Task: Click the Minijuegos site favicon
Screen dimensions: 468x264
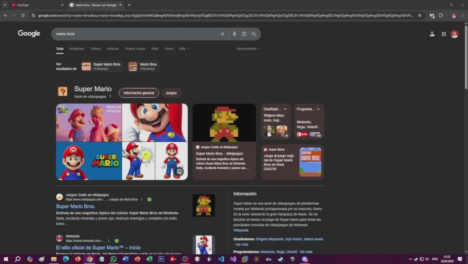Action: (59, 197)
